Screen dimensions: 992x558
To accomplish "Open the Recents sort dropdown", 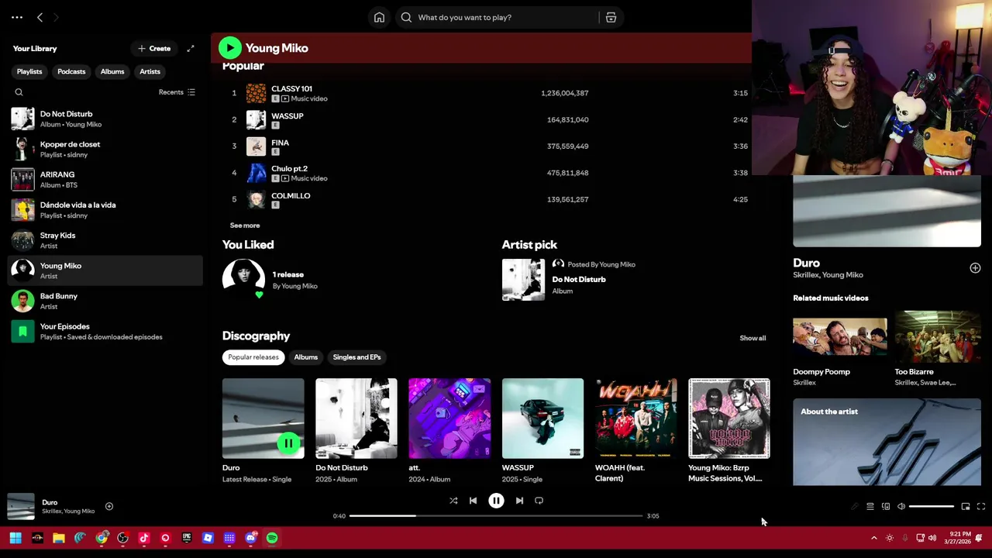I will pos(177,92).
